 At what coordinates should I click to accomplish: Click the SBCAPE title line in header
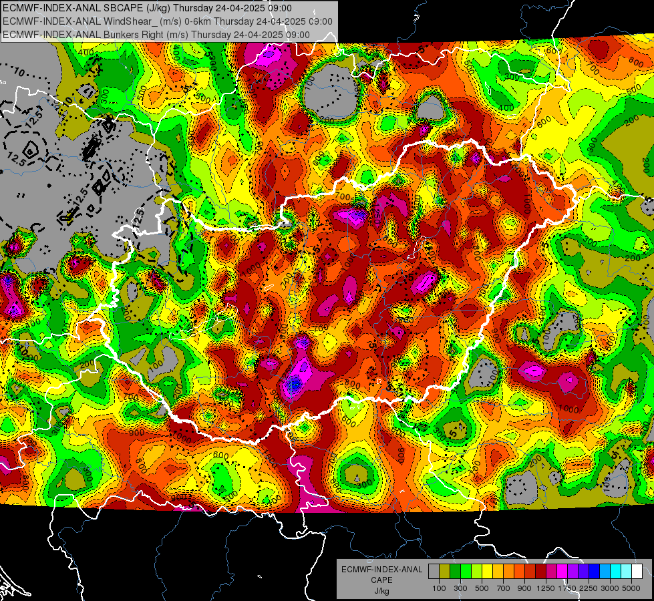[147, 8]
